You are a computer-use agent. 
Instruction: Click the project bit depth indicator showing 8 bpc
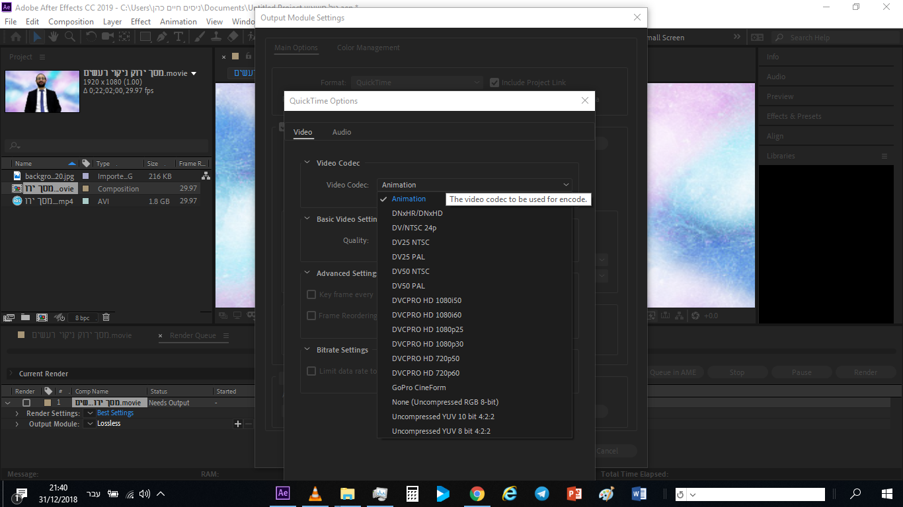tap(83, 318)
